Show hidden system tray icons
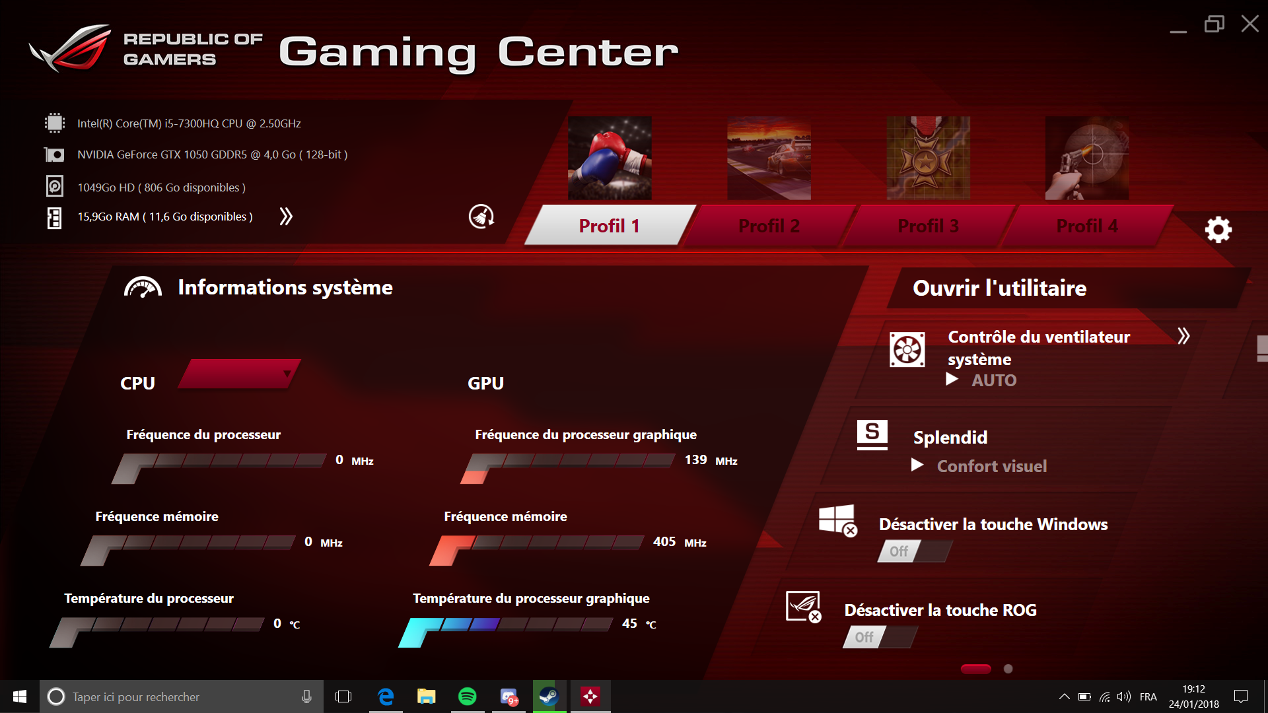Image resolution: width=1268 pixels, height=713 pixels. tap(1064, 696)
